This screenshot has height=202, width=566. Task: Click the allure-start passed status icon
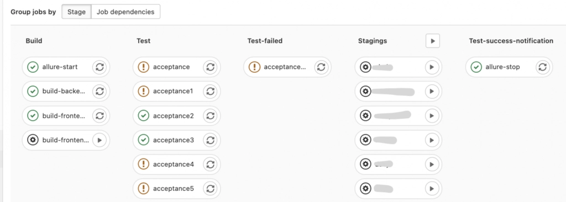tap(33, 67)
